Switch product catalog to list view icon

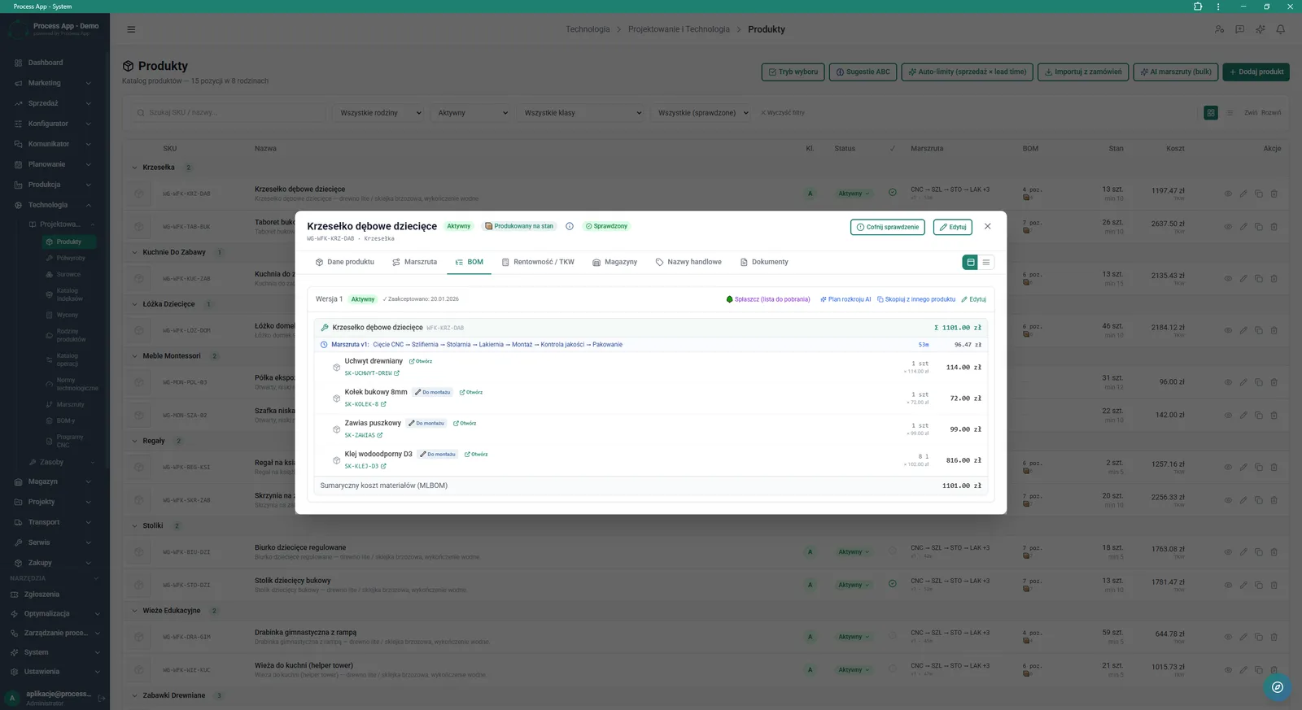pos(1230,113)
